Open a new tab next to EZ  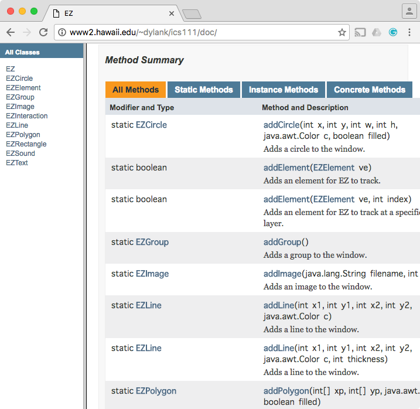[x=192, y=13]
